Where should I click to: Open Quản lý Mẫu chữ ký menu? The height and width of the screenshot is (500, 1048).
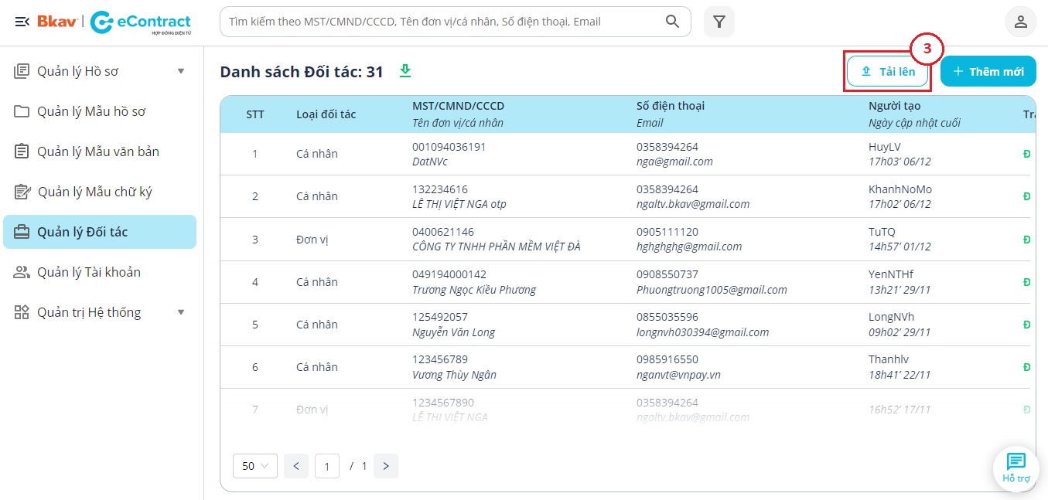tap(94, 192)
